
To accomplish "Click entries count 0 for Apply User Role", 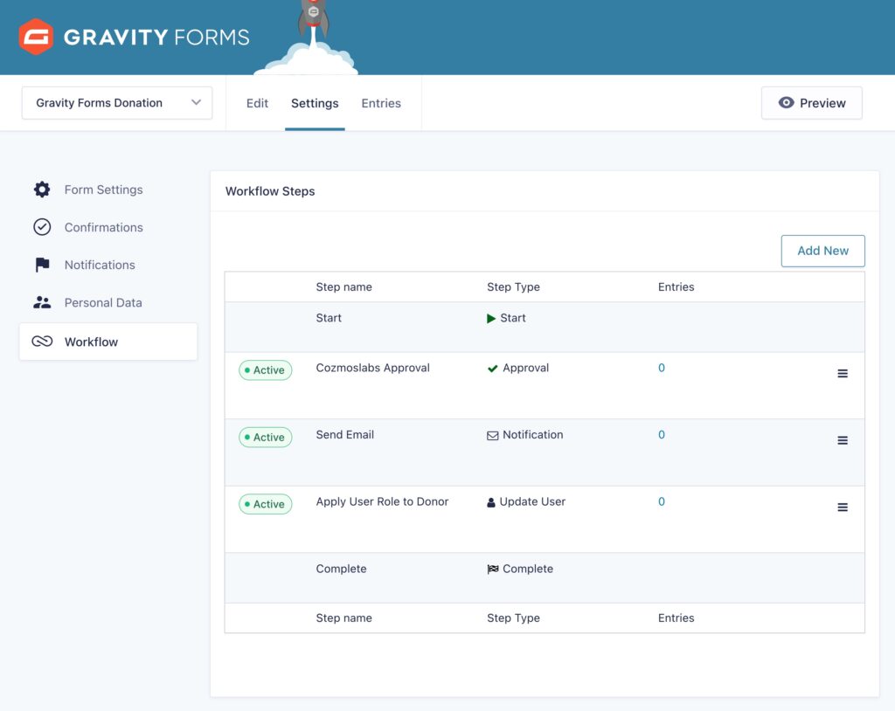I will coord(661,501).
